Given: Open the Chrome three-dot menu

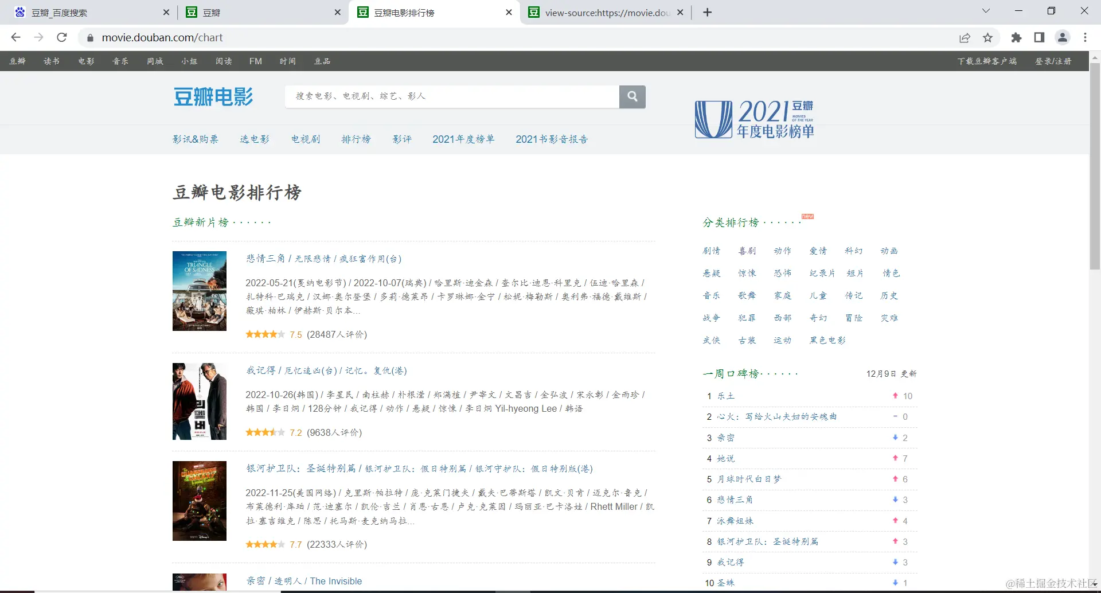Looking at the screenshot, I should (x=1085, y=37).
